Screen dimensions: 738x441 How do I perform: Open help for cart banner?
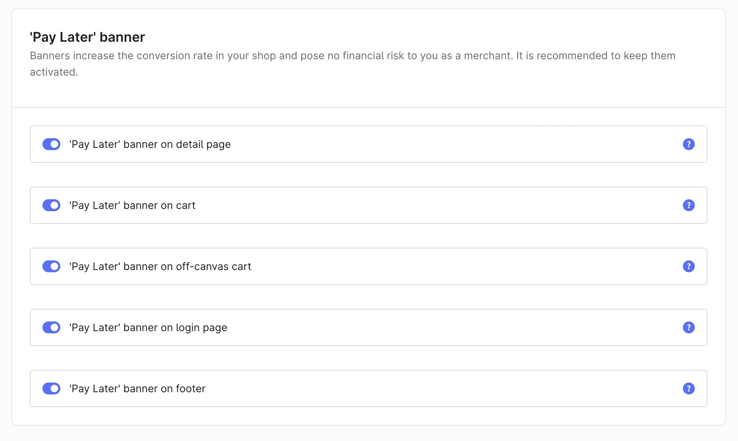pyautogui.click(x=688, y=205)
